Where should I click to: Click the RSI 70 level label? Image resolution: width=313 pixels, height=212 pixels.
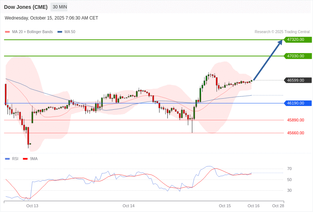[289, 169]
